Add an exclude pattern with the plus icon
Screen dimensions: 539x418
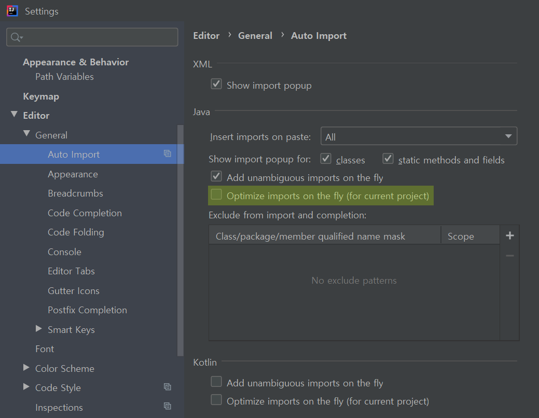point(509,235)
